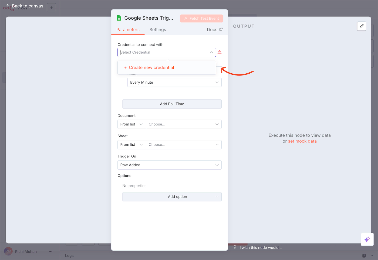This screenshot has height=260, width=378.
Task: Collapse the credential dropdown chevron
Action: (211, 52)
